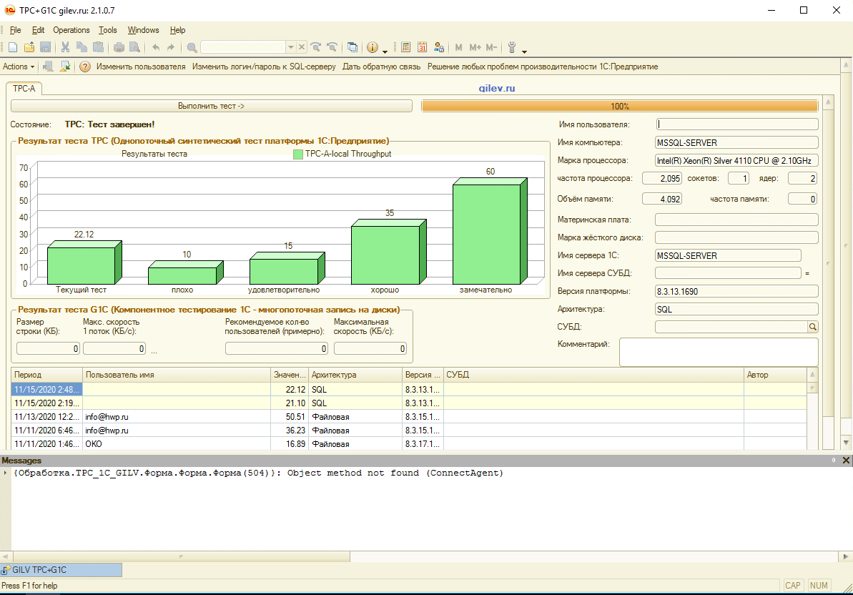Open the calculator icon in the toolbar
Screen dimensions: 853x595
click(405, 47)
